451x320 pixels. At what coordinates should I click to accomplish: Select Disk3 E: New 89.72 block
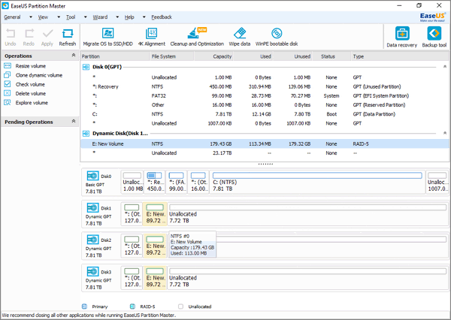155,278
